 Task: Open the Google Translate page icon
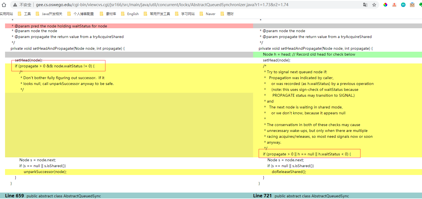[x=365, y=5]
